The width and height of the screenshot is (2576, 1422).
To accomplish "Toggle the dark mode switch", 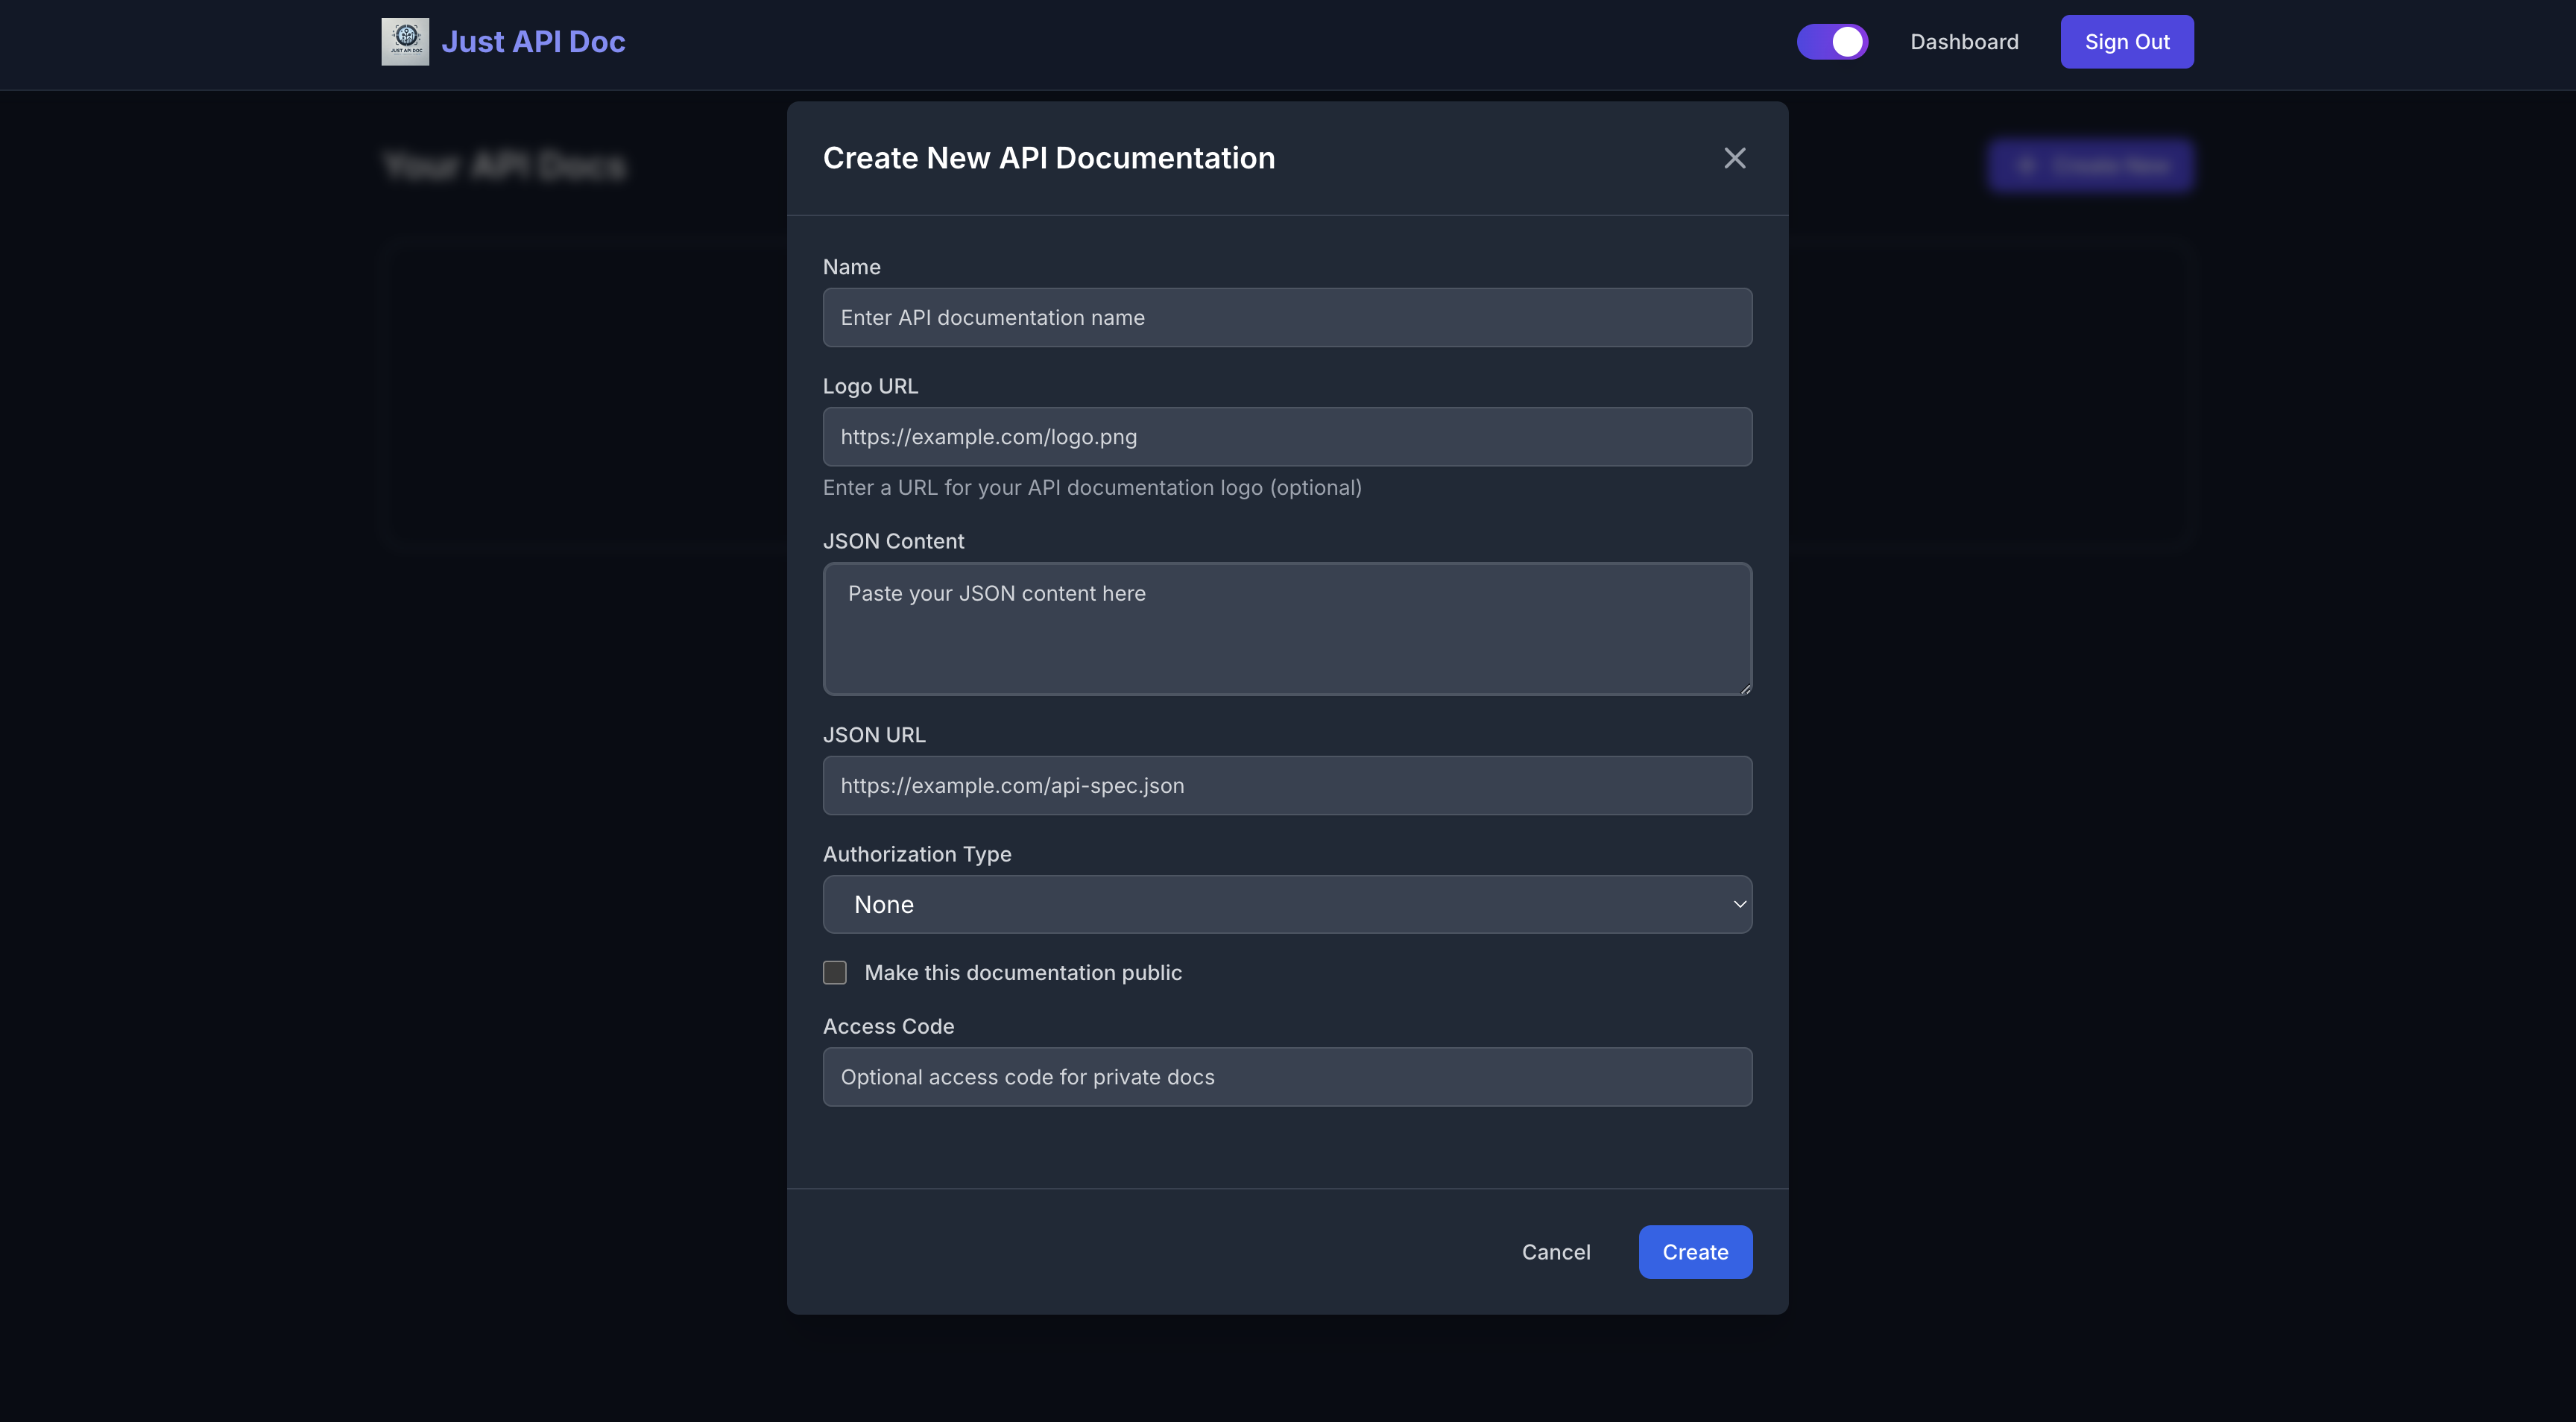I will tap(1832, 42).
